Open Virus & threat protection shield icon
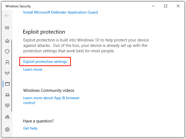This screenshot has width=186, height=139. click(7, 51)
